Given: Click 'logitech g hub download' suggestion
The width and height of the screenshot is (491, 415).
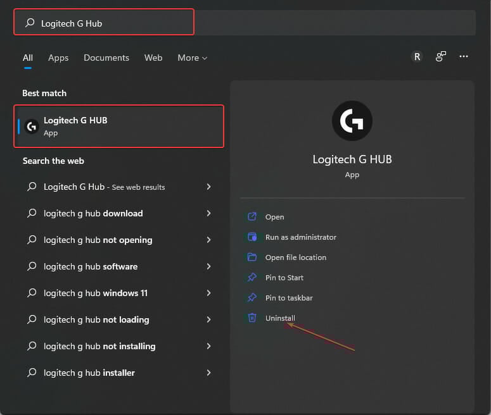Looking at the screenshot, I should [119, 213].
